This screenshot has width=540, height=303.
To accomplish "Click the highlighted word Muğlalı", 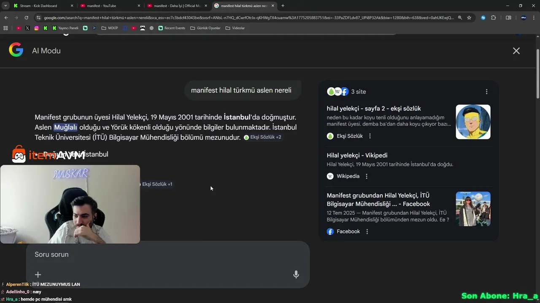I will pyautogui.click(x=65, y=127).
